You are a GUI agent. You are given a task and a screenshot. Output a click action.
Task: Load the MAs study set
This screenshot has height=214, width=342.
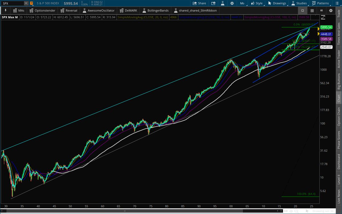pyautogui.click(x=19, y=11)
